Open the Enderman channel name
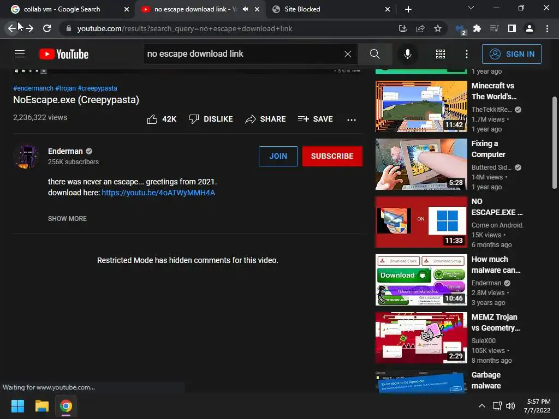This screenshot has width=559, height=419. coord(66,151)
